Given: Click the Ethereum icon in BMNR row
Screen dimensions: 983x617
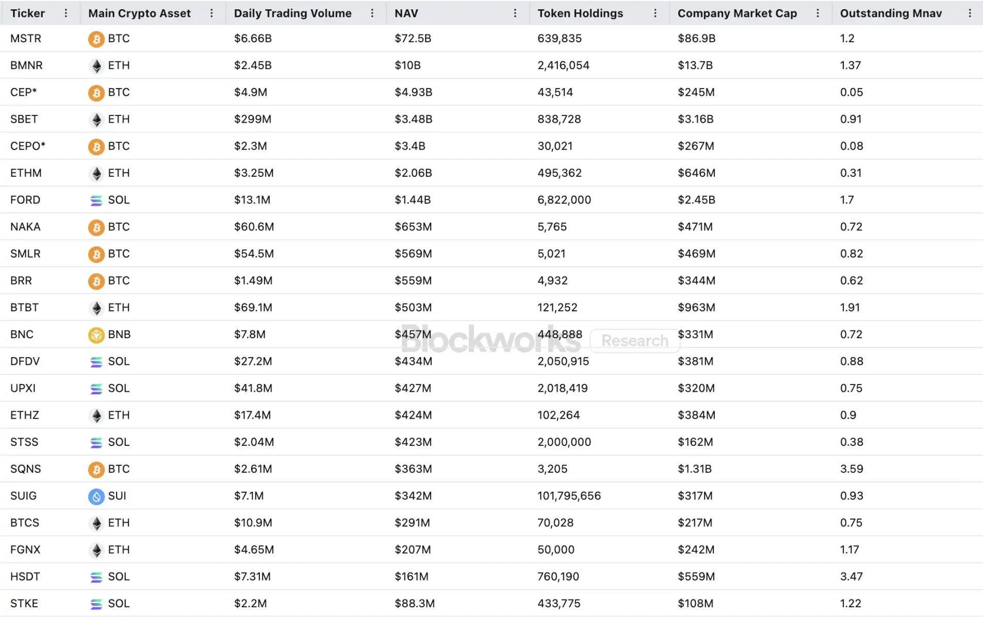Looking at the screenshot, I should point(96,65).
